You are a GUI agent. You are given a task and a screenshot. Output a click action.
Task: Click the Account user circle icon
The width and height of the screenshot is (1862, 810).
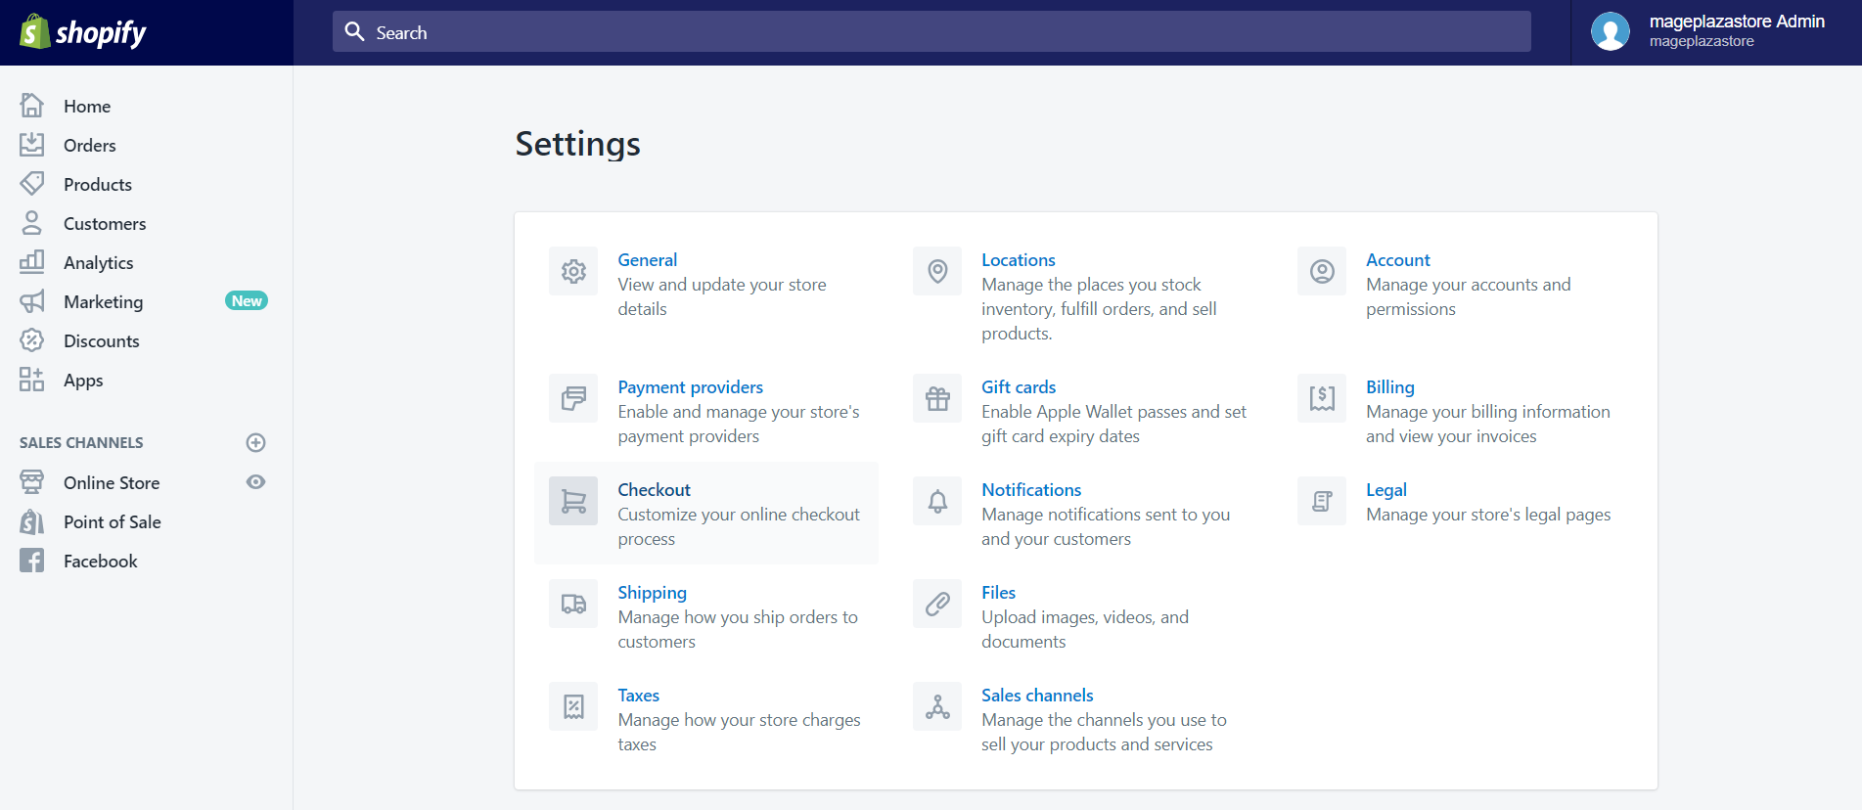coord(1322,271)
